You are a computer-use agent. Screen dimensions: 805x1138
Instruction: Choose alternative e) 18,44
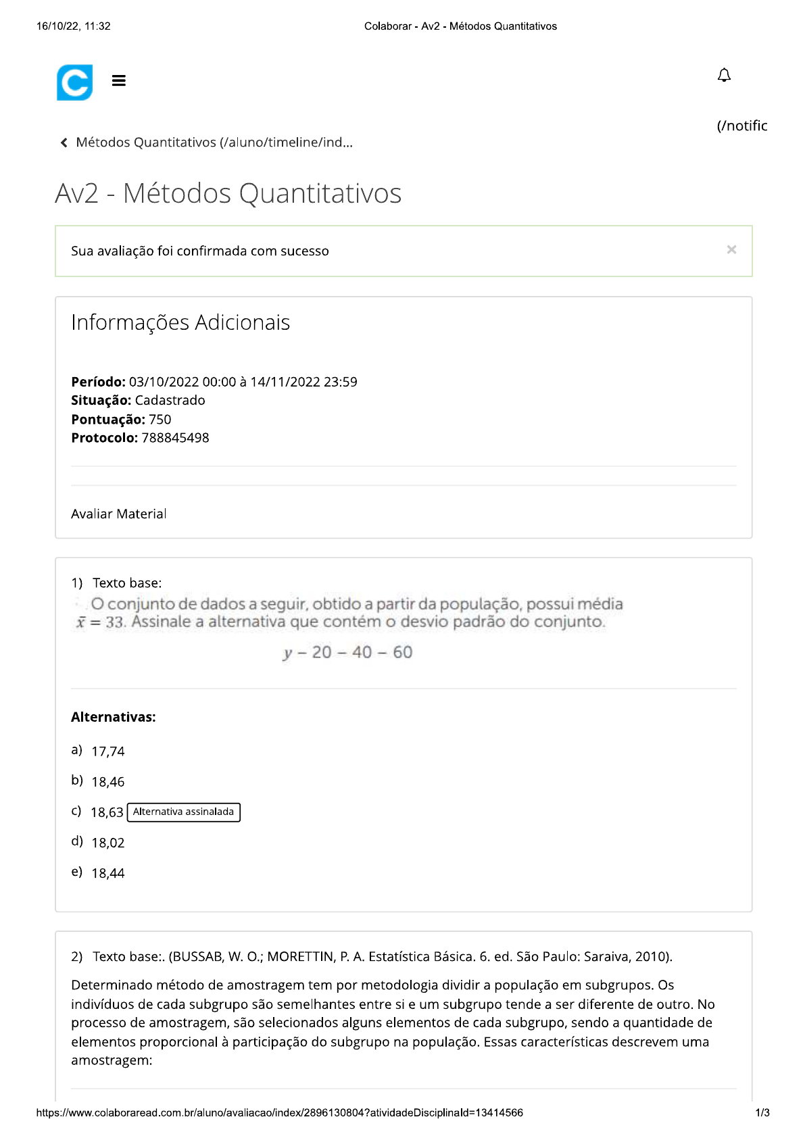point(107,873)
